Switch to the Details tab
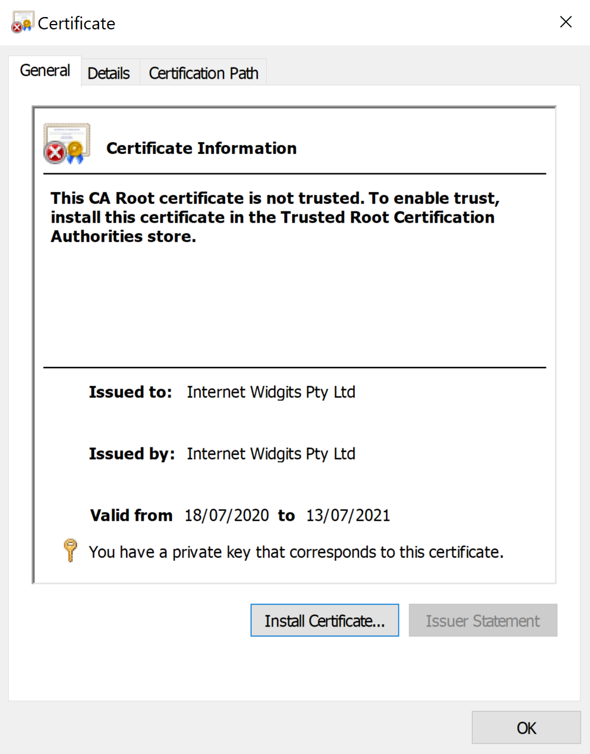Screen dimensions: 590x754 tap(108, 72)
